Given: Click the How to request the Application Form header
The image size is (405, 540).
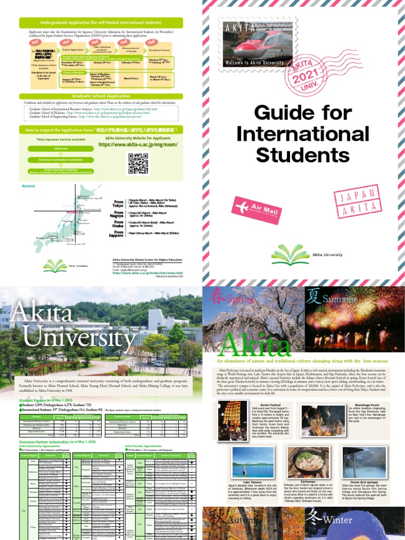Looking at the screenshot, I should click(101, 130).
